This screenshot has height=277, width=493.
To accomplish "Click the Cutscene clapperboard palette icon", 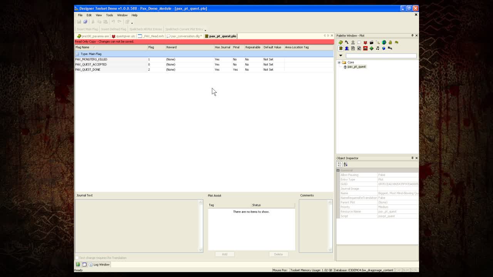I will click(x=371, y=42).
